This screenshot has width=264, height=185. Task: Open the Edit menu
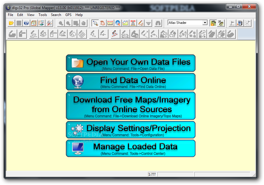[x=20, y=15]
